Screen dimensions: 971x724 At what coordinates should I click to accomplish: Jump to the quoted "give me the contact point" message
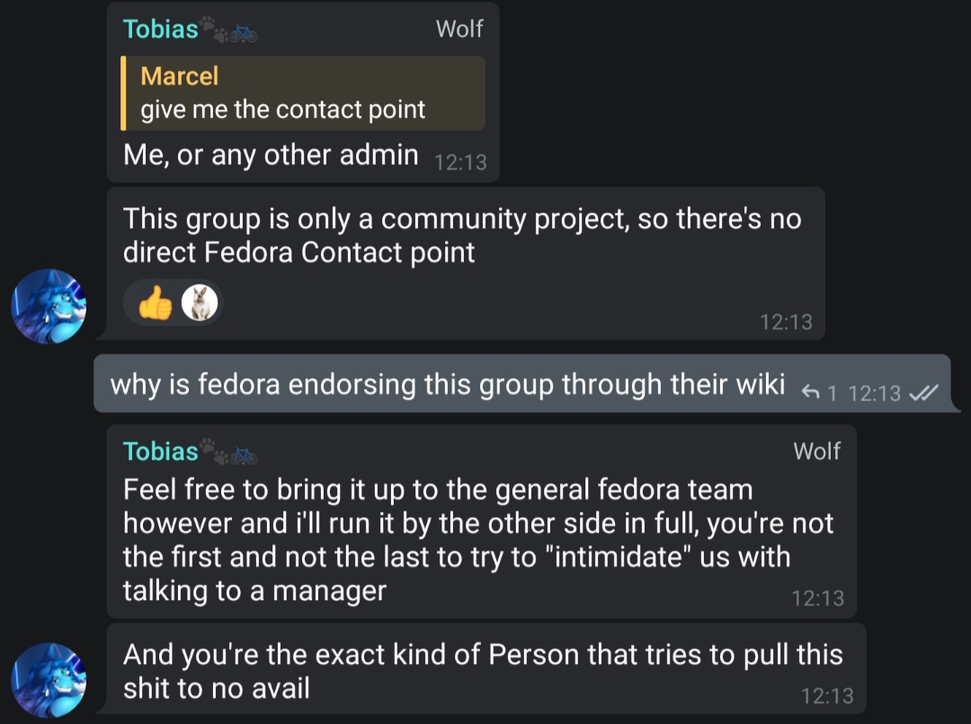[x=303, y=93]
